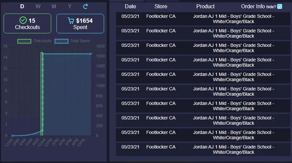Viewport: 292px width, 163px height.
Task: Click the data point at 12AM on chart
Action: pos(12,136)
